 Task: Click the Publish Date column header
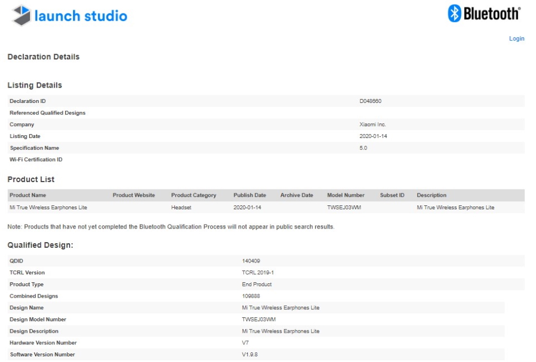coord(250,195)
